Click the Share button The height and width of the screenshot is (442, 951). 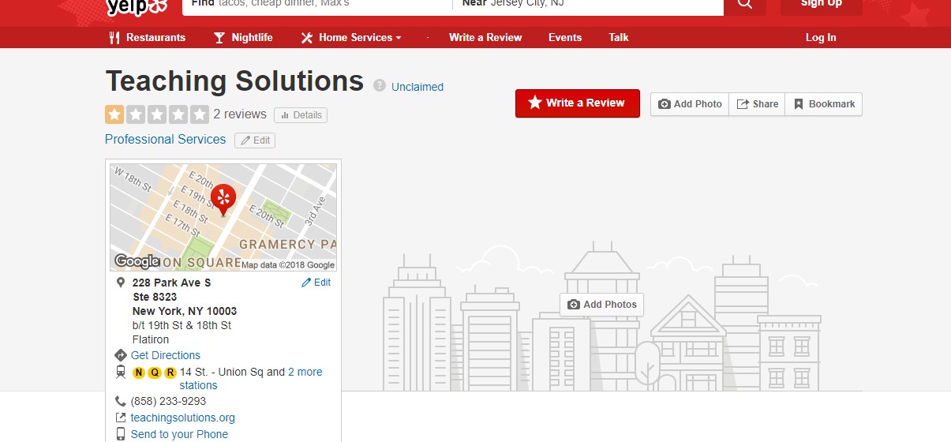coord(757,104)
